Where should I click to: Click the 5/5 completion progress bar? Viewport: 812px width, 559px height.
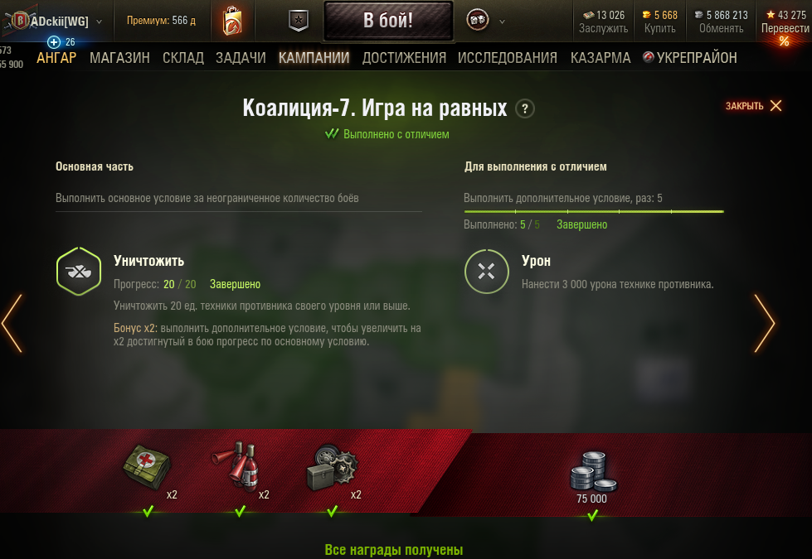coord(594,211)
